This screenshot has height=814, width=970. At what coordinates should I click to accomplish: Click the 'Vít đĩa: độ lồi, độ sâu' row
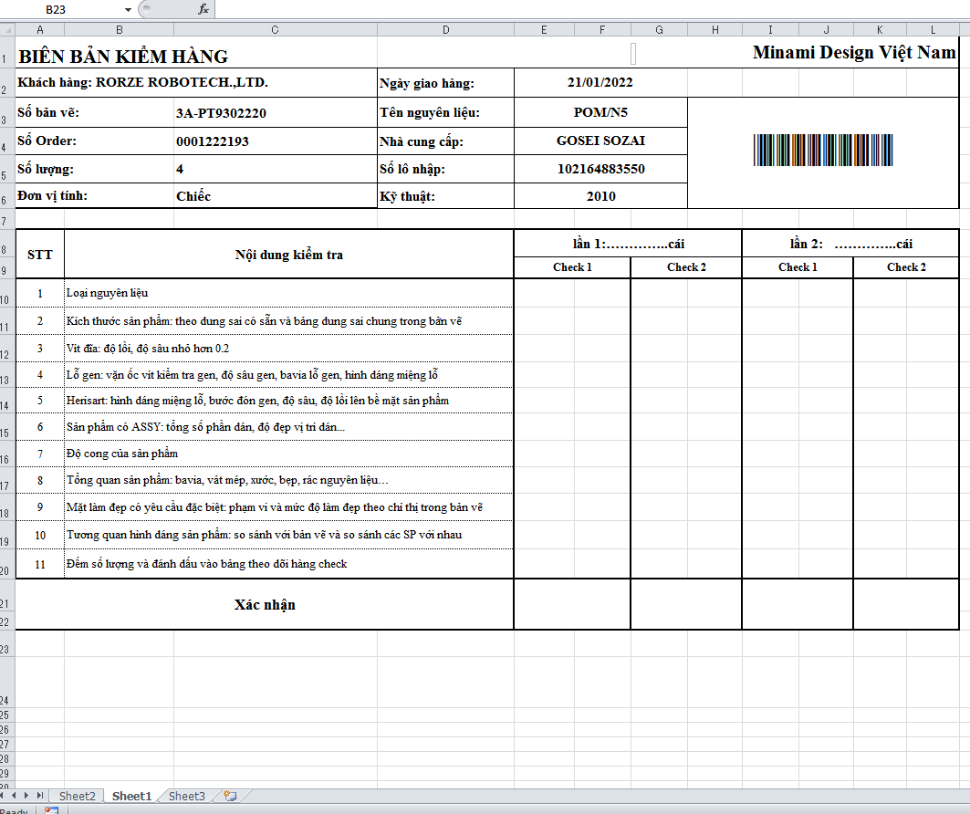tap(289, 349)
